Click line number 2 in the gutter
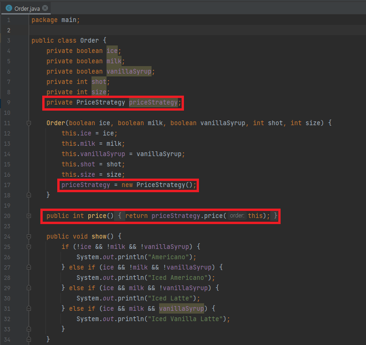 pyautogui.click(x=8, y=30)
